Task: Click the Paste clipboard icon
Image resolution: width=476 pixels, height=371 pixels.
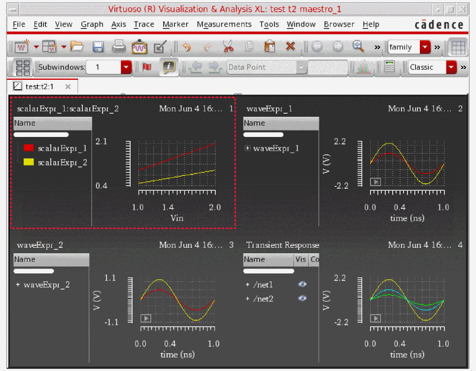Action: tap(270, 47)
